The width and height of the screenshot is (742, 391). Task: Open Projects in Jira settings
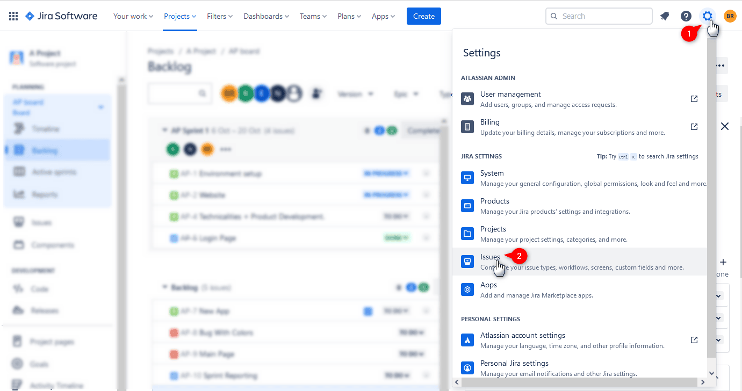(580, 234)
